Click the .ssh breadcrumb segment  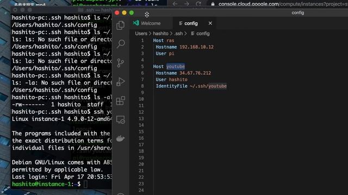pos(178,34)
